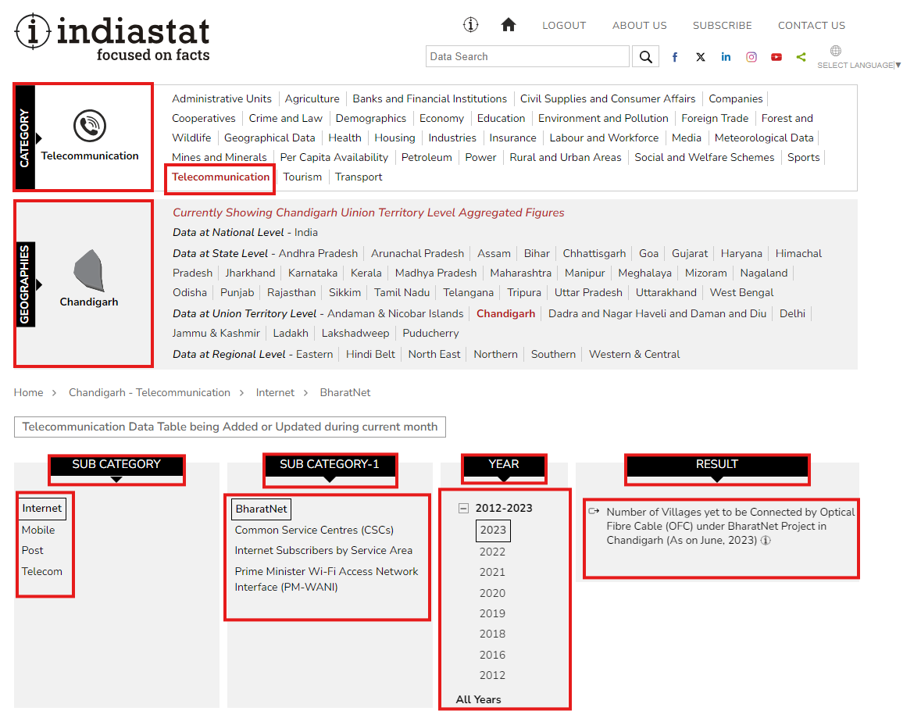This screenshot has width=921, height=711.
Task: Click the info icon beside the home icon
Action: [x=470, y=25]
